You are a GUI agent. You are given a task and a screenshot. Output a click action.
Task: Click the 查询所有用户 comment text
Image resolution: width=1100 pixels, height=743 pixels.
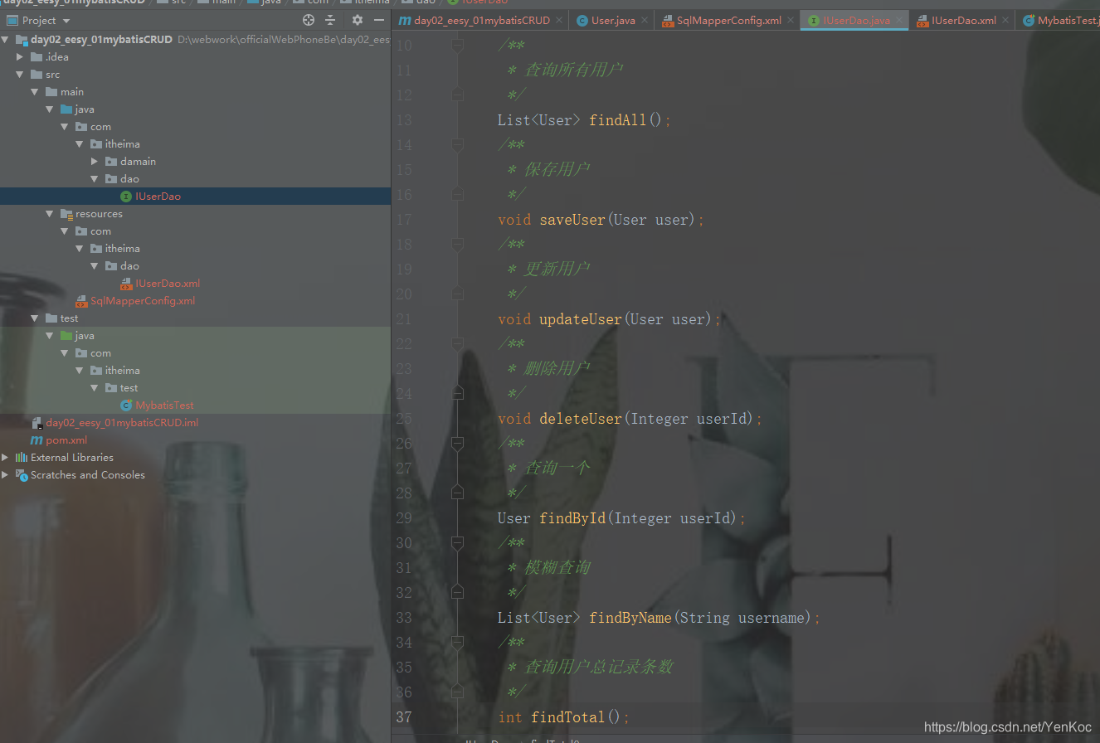point(573,70)
